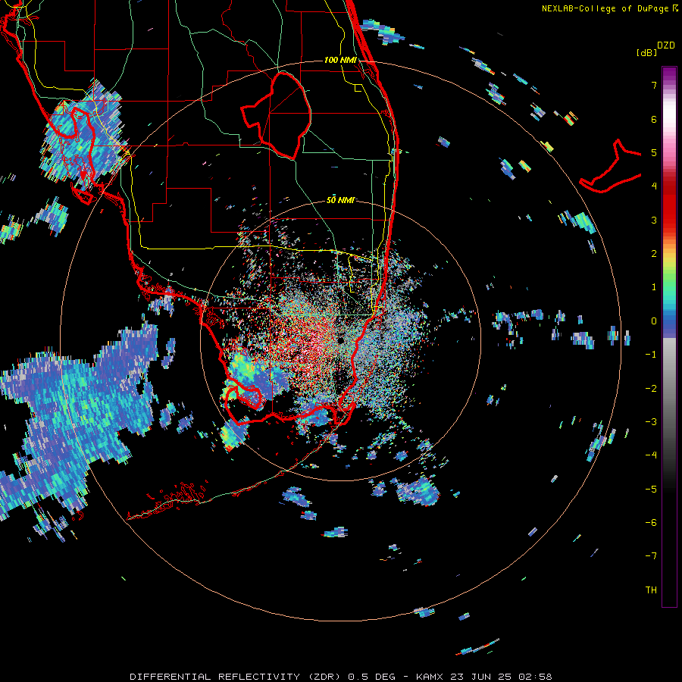The height and width of the screenshot is (682, 682).
Task: Click the -3 value on color scale
Action: 651,421
